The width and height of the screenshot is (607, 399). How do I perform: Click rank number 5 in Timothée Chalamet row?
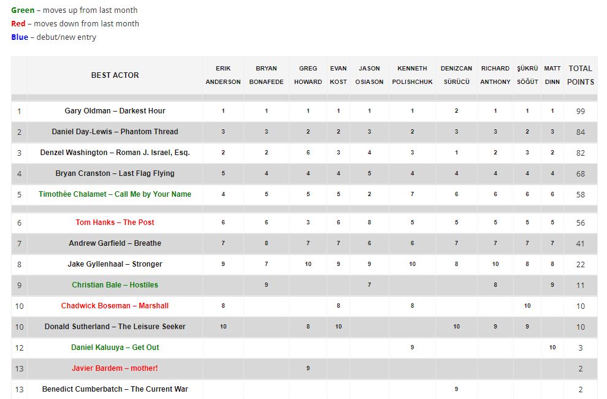pyautogui.click(x=19, y=195)
